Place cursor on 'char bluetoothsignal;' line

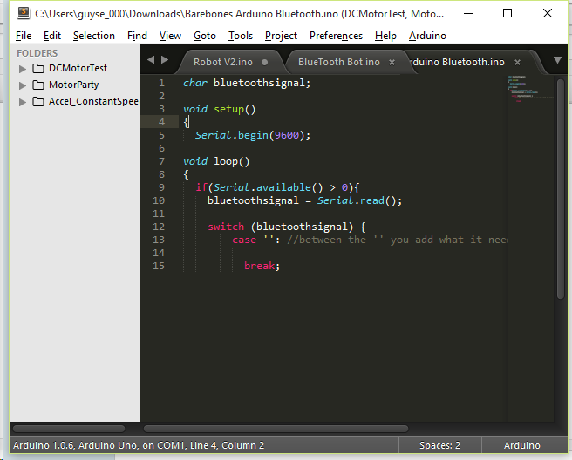point(247,83)
